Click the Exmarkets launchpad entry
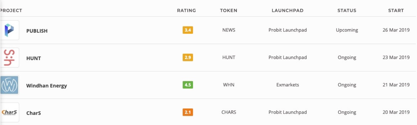 click(x=288, y=85)
